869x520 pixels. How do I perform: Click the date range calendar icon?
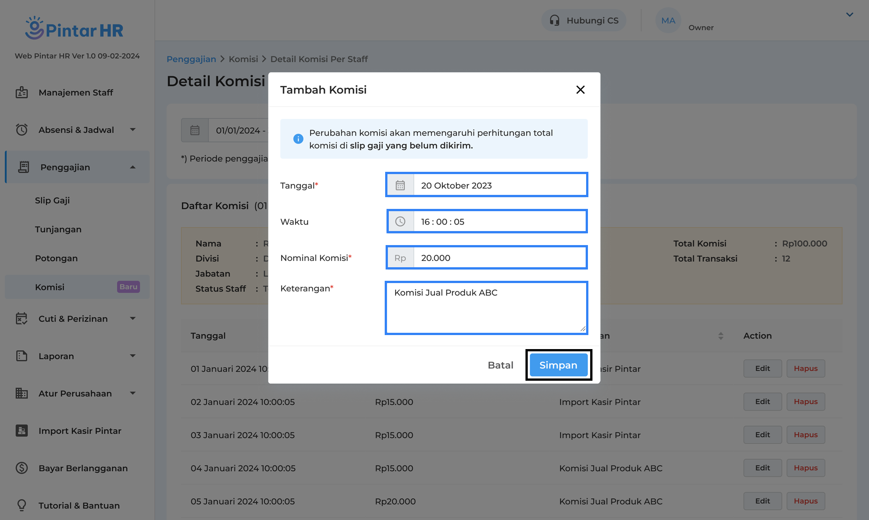(195, 131)
